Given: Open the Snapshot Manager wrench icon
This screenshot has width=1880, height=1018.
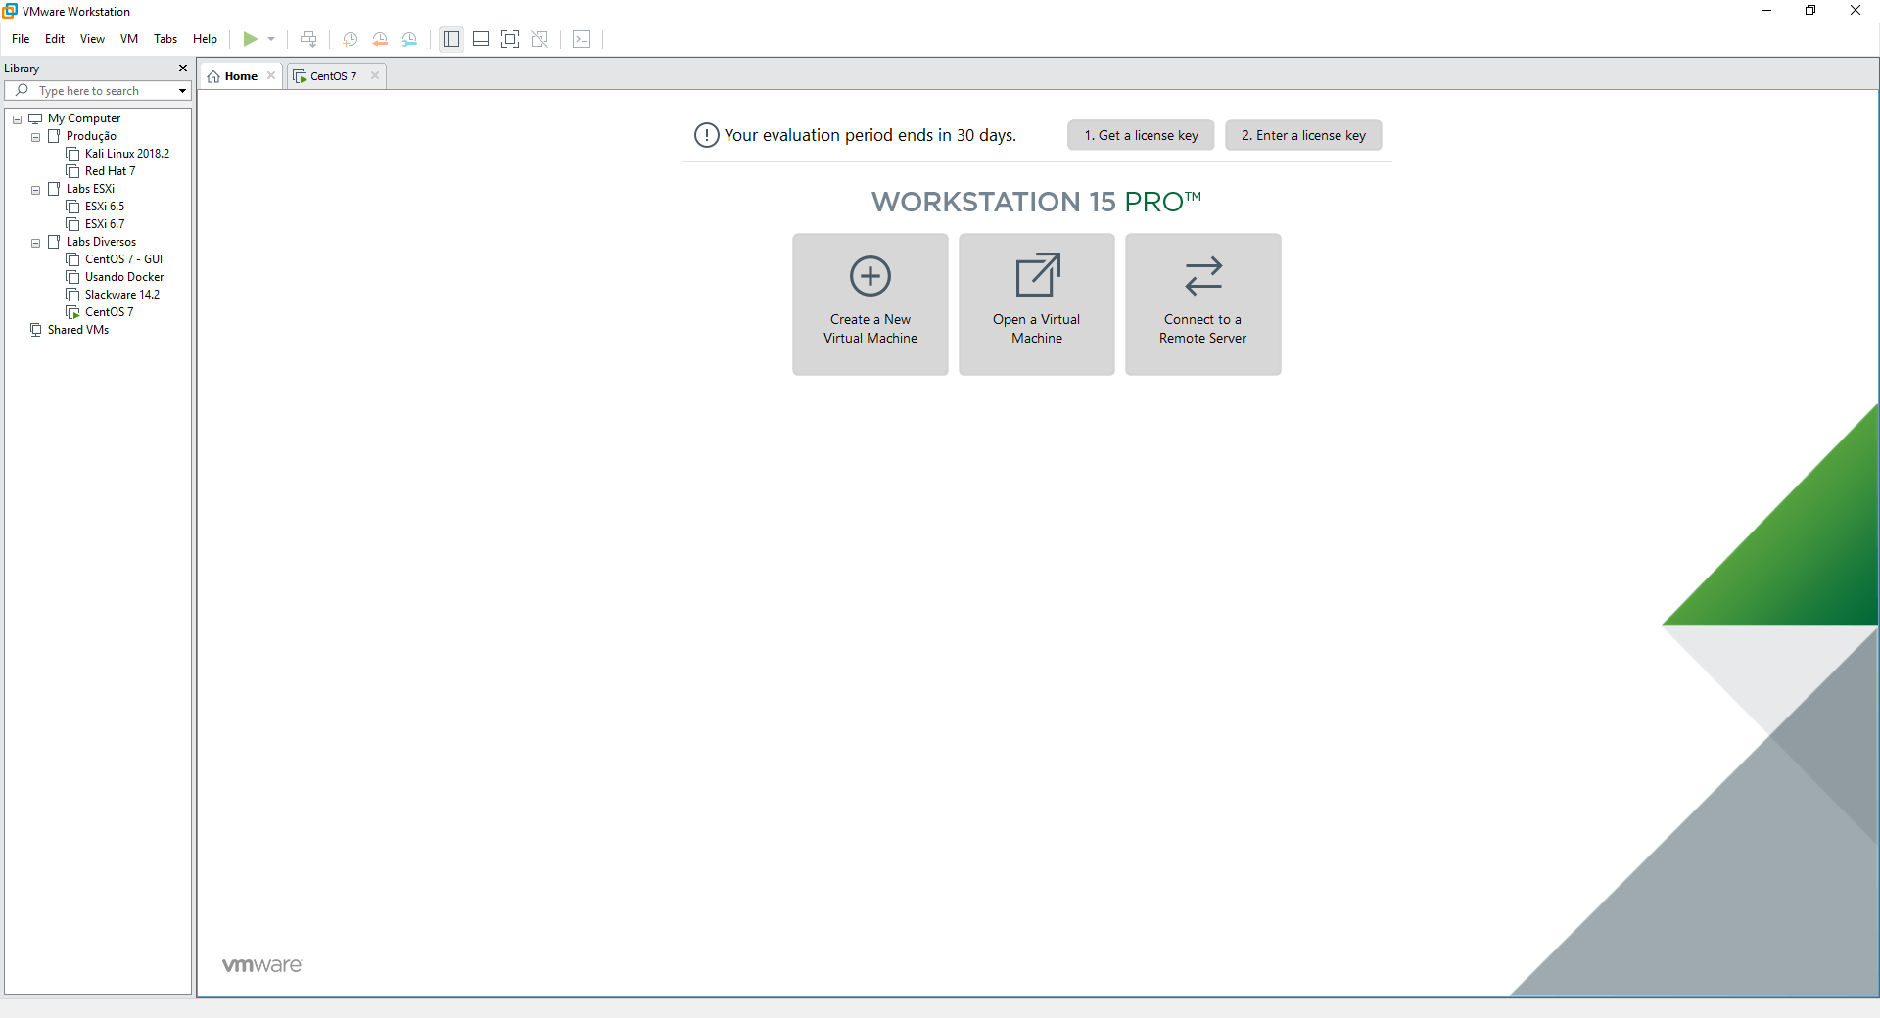Looking at the screenshot, I should tap(409, 39).
